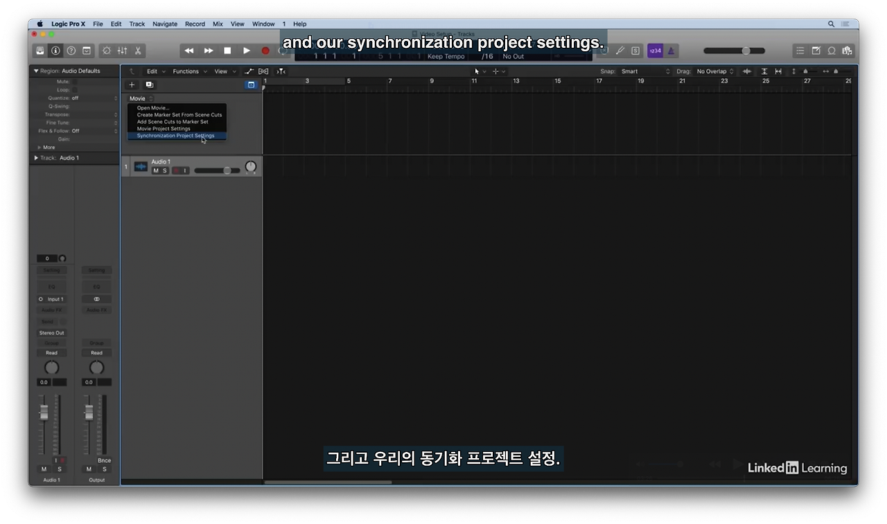Choose Open Movie... from the menu

click(x=177, y=108)
